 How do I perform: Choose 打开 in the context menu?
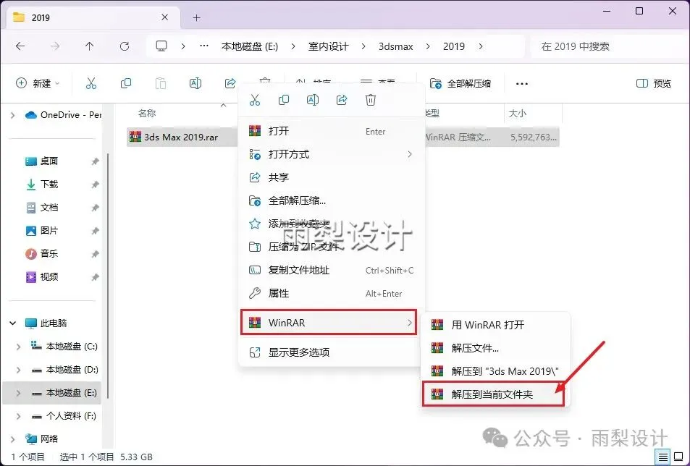pos(332,131)
